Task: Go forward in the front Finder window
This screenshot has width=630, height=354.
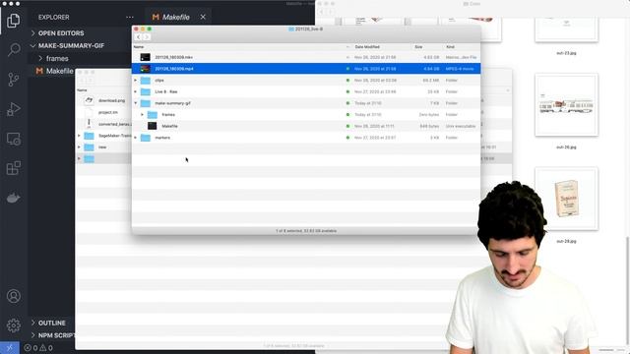Action: [x=147, y=37]
